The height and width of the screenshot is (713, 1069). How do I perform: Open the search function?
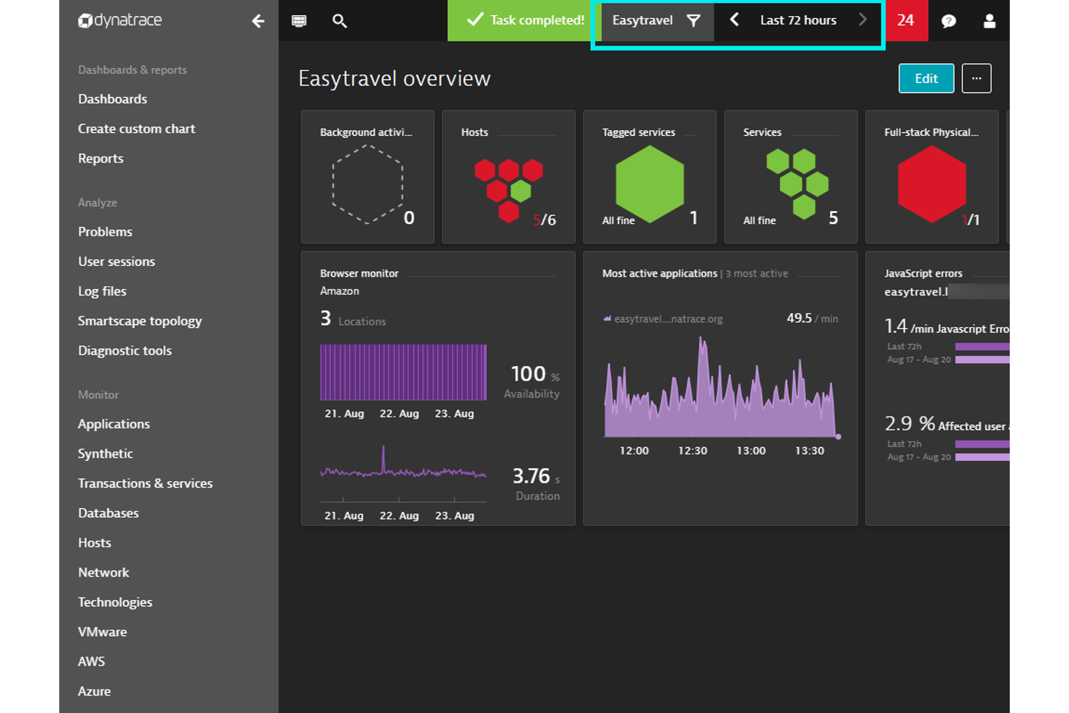(x=339, y=20)
